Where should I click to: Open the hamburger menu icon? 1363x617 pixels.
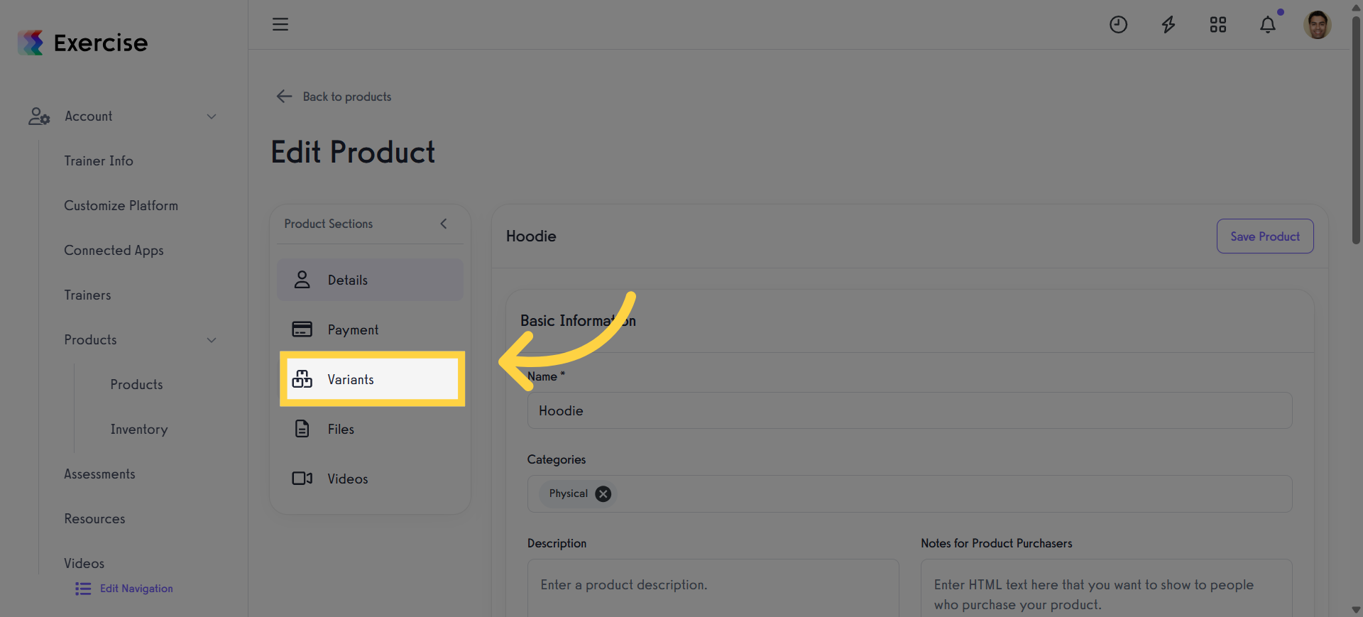tap(280, 24)
